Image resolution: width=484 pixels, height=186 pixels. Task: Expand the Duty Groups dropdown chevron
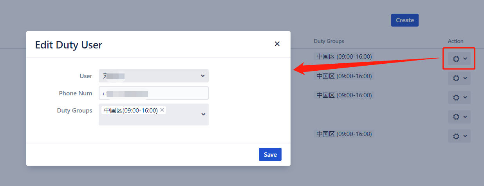203,114
